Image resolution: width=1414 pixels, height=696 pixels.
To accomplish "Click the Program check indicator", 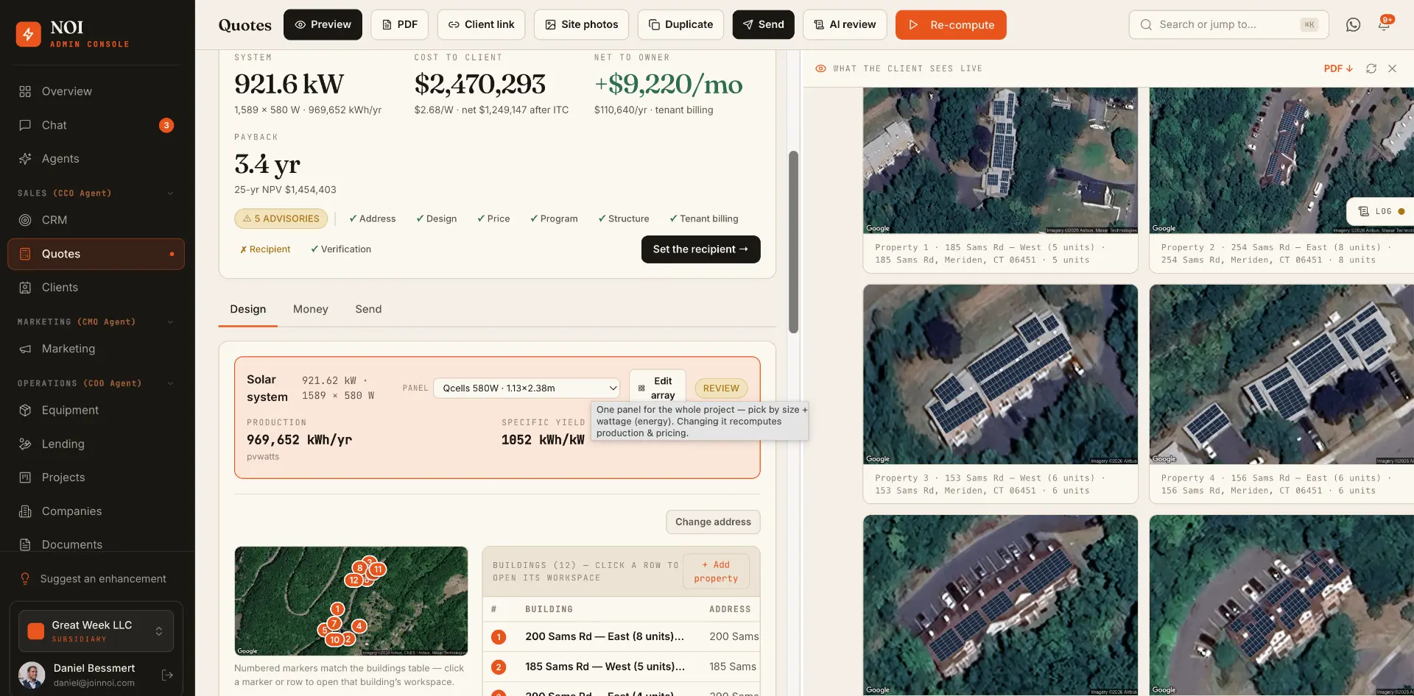I will pos(554,219).
